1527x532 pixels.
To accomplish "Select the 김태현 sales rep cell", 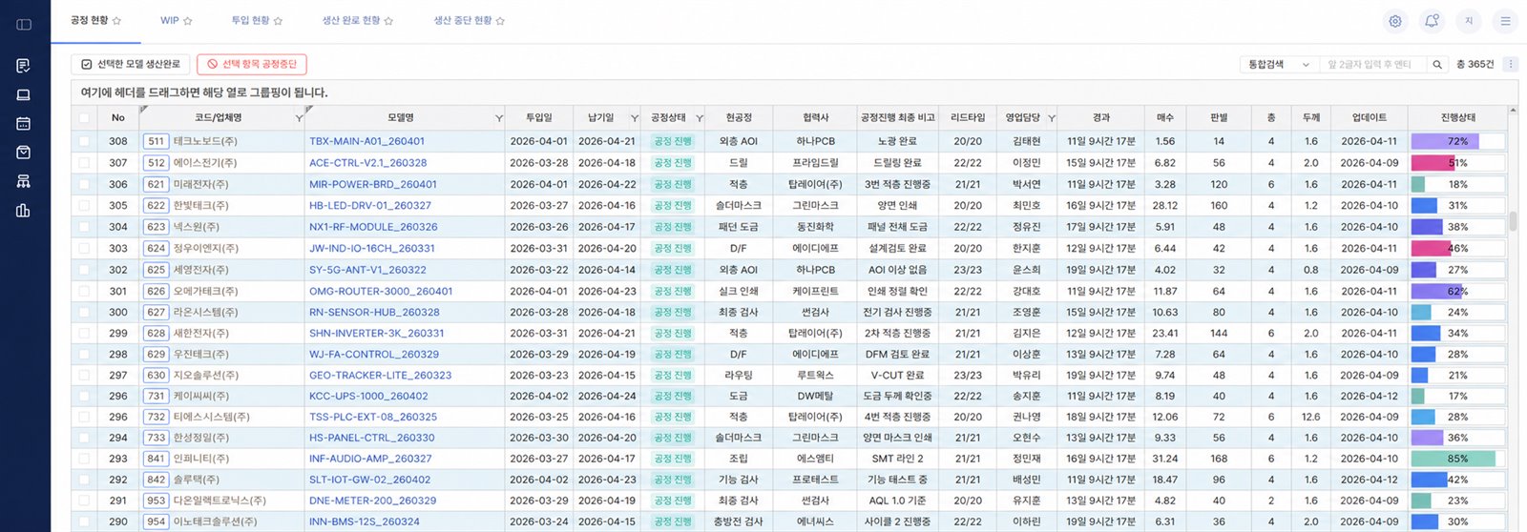I will point(1026,141).
